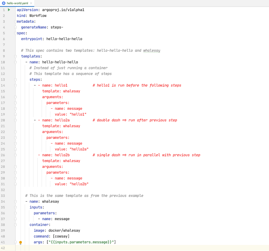Viewport: 269px width, 251px height.
Task: Collapse the metadata block fold marker
Action: pos(15,21)
